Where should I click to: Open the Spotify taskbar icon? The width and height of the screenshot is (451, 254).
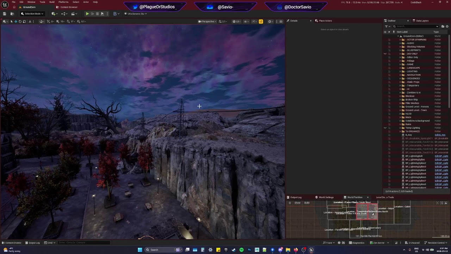coord(241,250)
